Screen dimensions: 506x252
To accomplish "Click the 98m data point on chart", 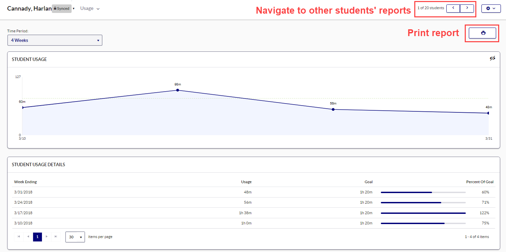I will [x=178, y=90].
